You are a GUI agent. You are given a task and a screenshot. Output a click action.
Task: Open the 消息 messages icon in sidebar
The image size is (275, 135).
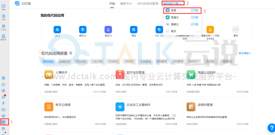(3, 6)
